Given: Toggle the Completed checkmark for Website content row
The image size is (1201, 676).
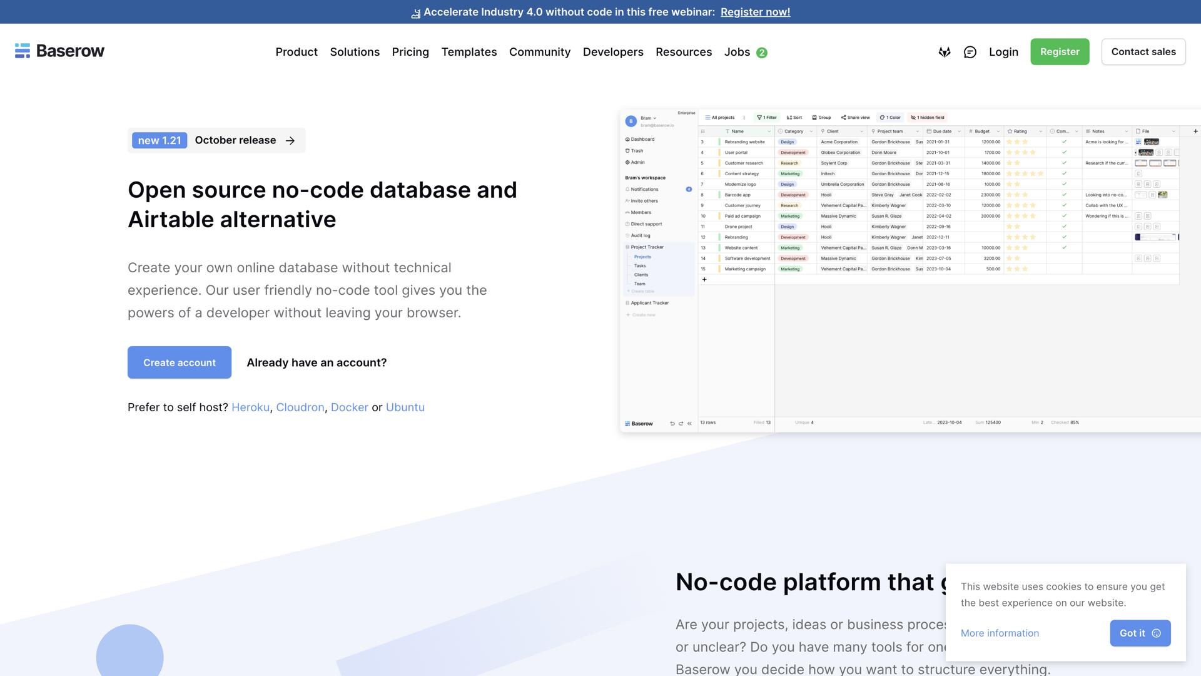Looking at the screenshot, I should pos(1064,248).
